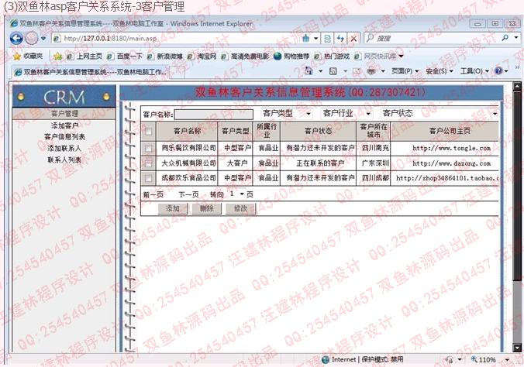
Task: Click the 添加 button
Action: (173, 209)
